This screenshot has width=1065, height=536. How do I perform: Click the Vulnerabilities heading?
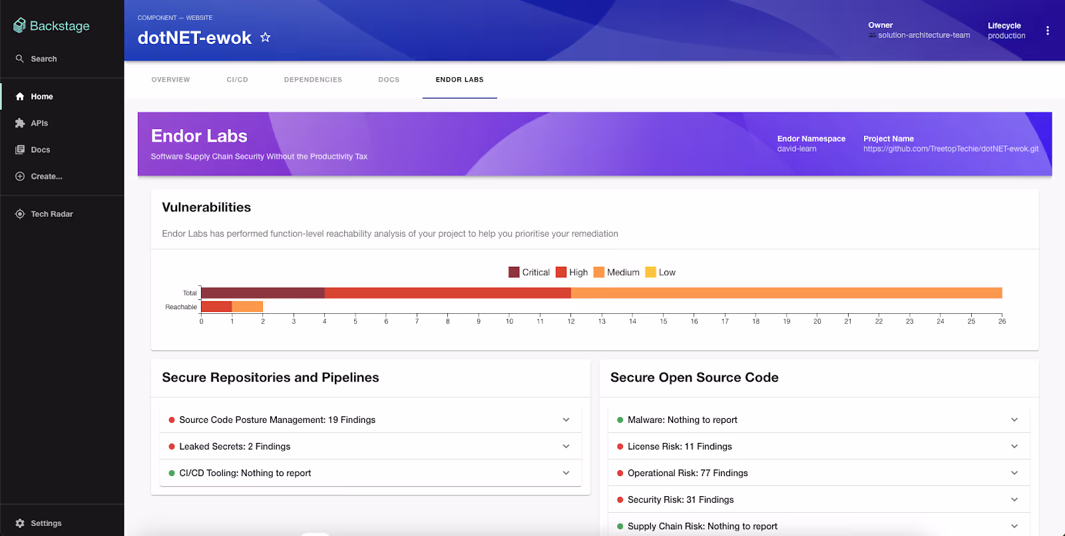click(206, 207)
